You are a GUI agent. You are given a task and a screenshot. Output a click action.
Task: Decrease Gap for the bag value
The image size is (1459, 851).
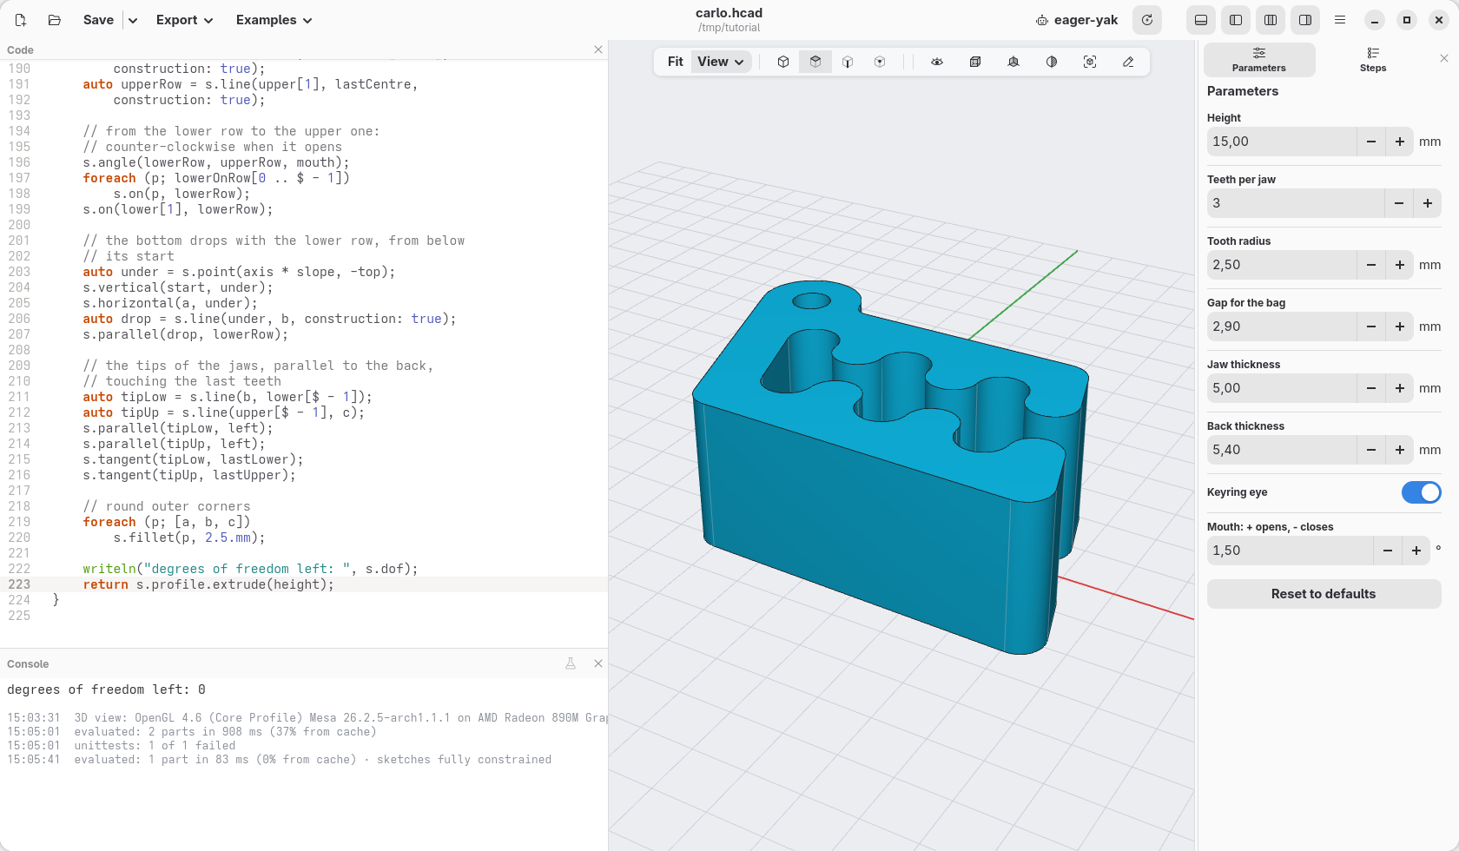(x=1371, y=327)
